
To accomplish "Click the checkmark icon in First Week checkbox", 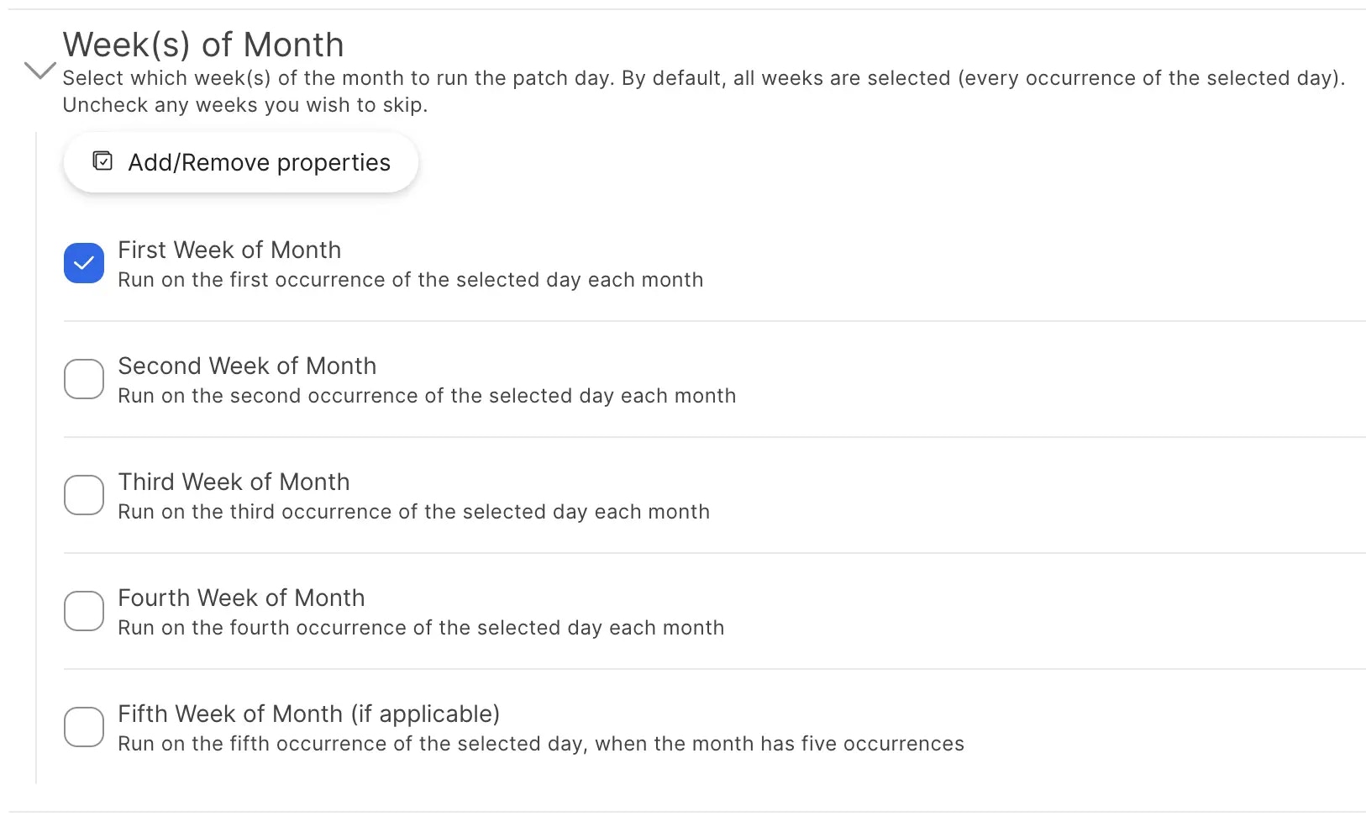I will tap(83, 263).
